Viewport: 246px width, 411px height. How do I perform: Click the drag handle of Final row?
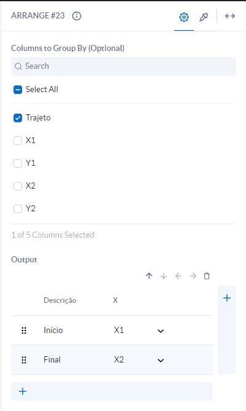click(24, 360)
